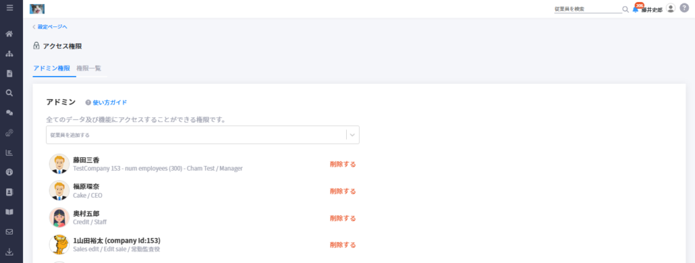This screenshot has width=695, height=263.
Task: Remove 藤田三香 with 削除する
Action: pos(343,164)
